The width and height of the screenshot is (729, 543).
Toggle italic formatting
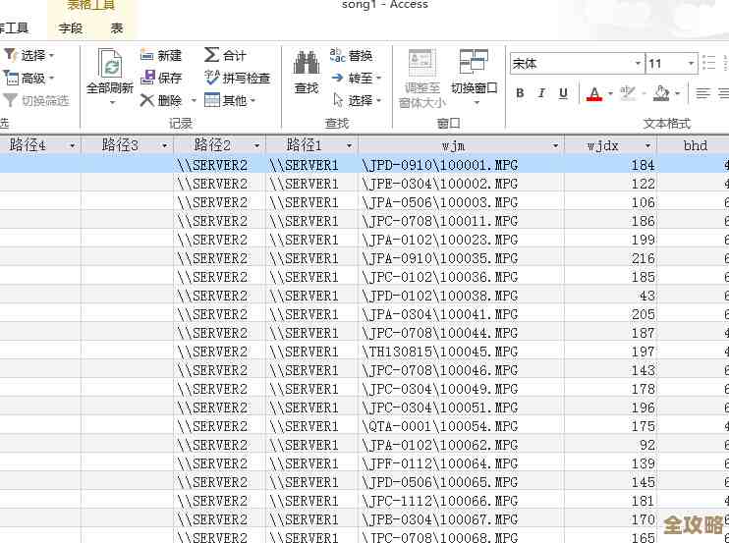(x=541, y=94)
